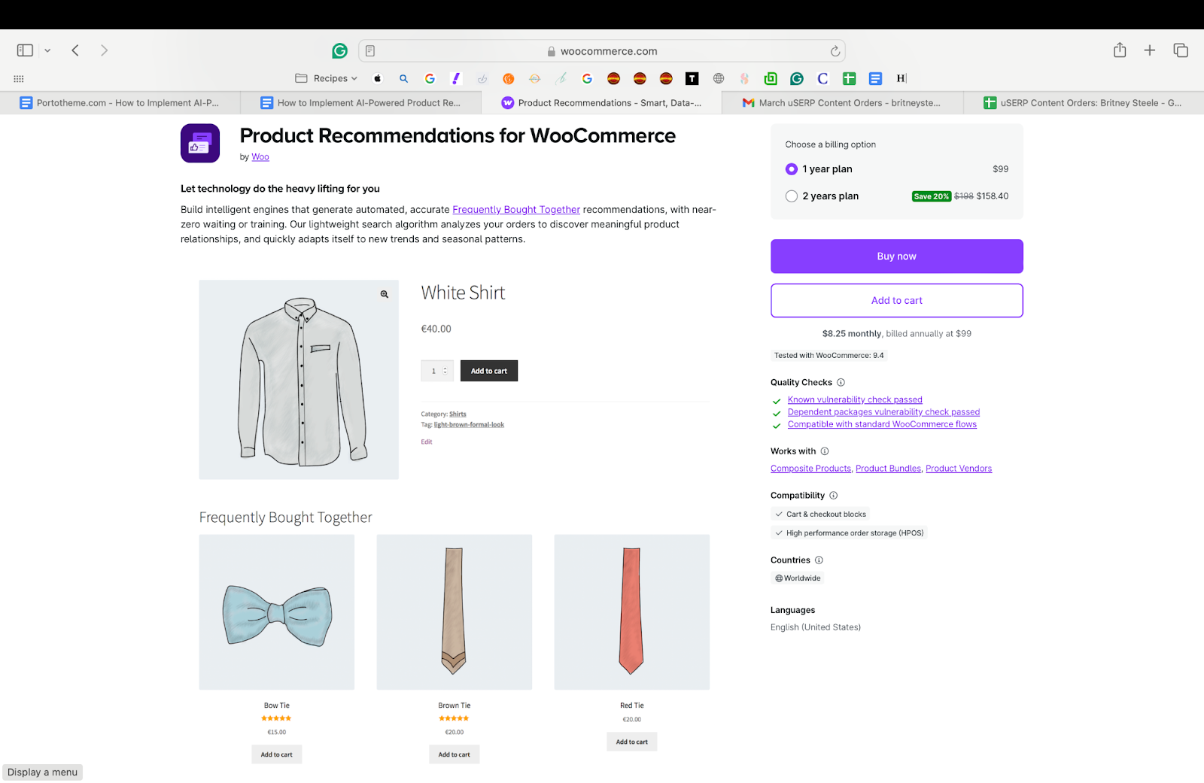Open the green circular Grammarly bookmark in favorites bar
The height and width of the screenshot is (783, 1204).
tap(797, 78)
